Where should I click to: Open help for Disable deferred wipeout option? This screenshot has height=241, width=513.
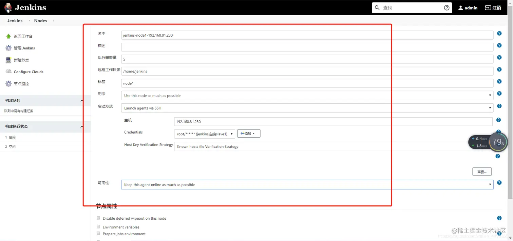click(x=499, y=218)
